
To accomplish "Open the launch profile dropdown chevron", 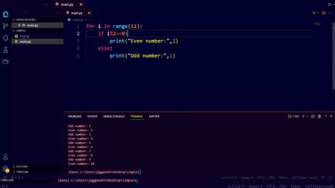I will (307, 116).
